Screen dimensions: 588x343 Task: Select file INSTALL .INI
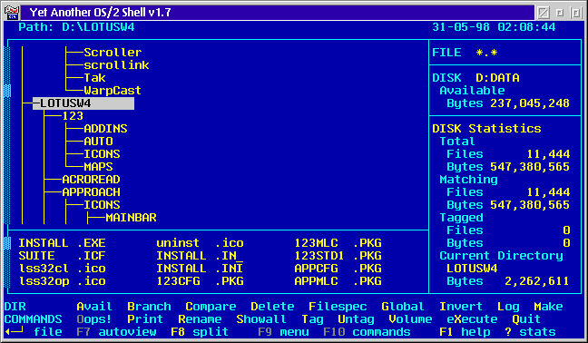pyautogui.click(x=200, y=269)
